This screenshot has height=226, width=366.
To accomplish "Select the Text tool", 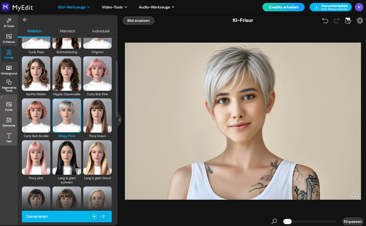I will (9, 138).
